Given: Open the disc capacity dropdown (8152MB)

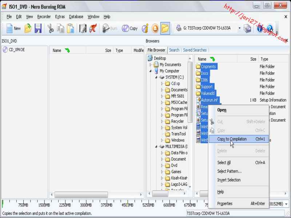Looking at the screenshot, I should pyautogui.click(x=286, y=204).
